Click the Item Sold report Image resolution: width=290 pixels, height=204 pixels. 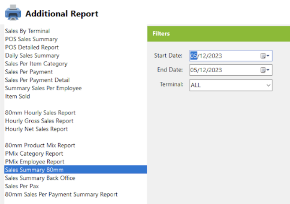click(x=17, y=96)
